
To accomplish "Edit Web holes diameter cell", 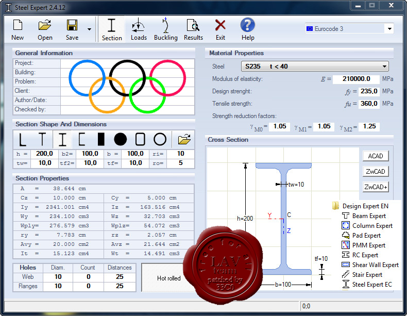I will [x=58, y=277].
